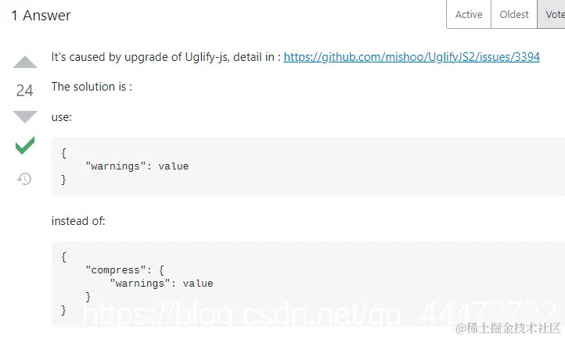The image size is (565, 339).
Task: Click the green accepted-answer checkmark
Action: point(25,145)
